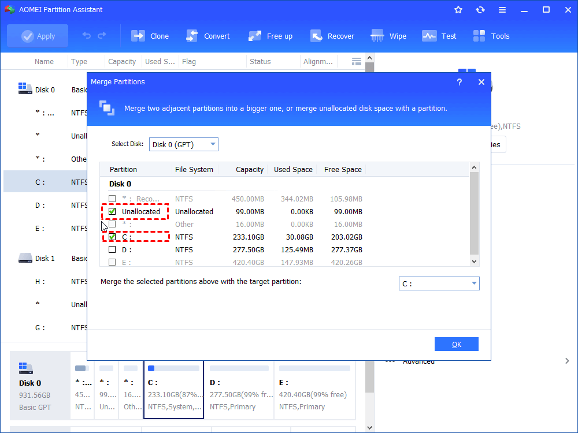The image size is (578, 433).
Task: Close the Merge Partitions dialog
Action: [x=481, y=82]
